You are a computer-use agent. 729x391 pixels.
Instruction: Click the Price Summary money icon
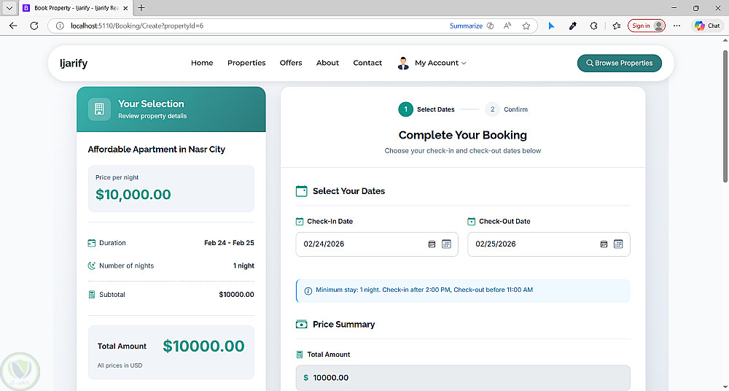click(x=301, y=325)
